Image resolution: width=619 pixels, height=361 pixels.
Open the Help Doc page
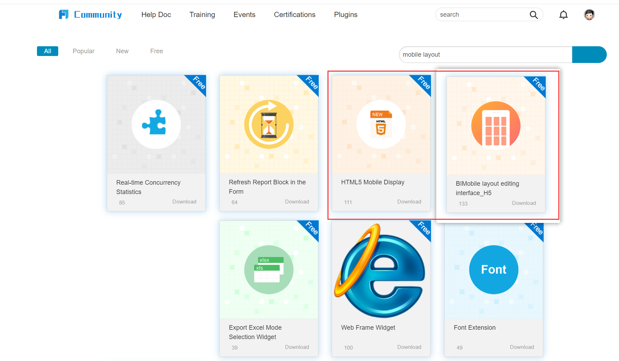point(156,15)
